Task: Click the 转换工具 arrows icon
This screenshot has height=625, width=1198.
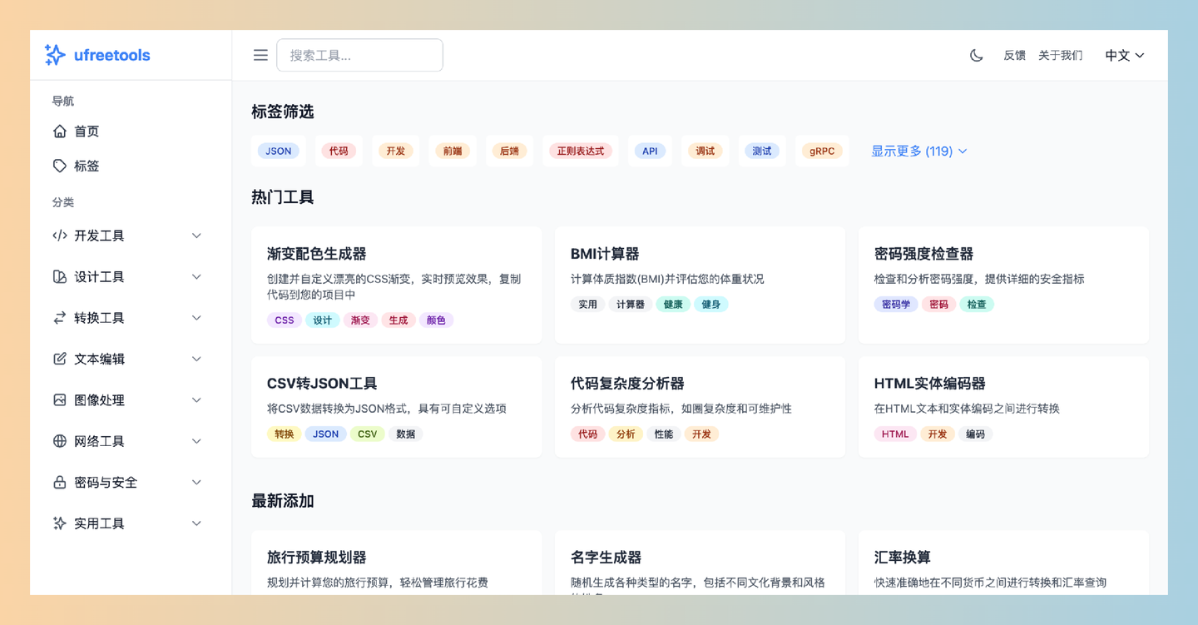Action: [x=59, y=317]
